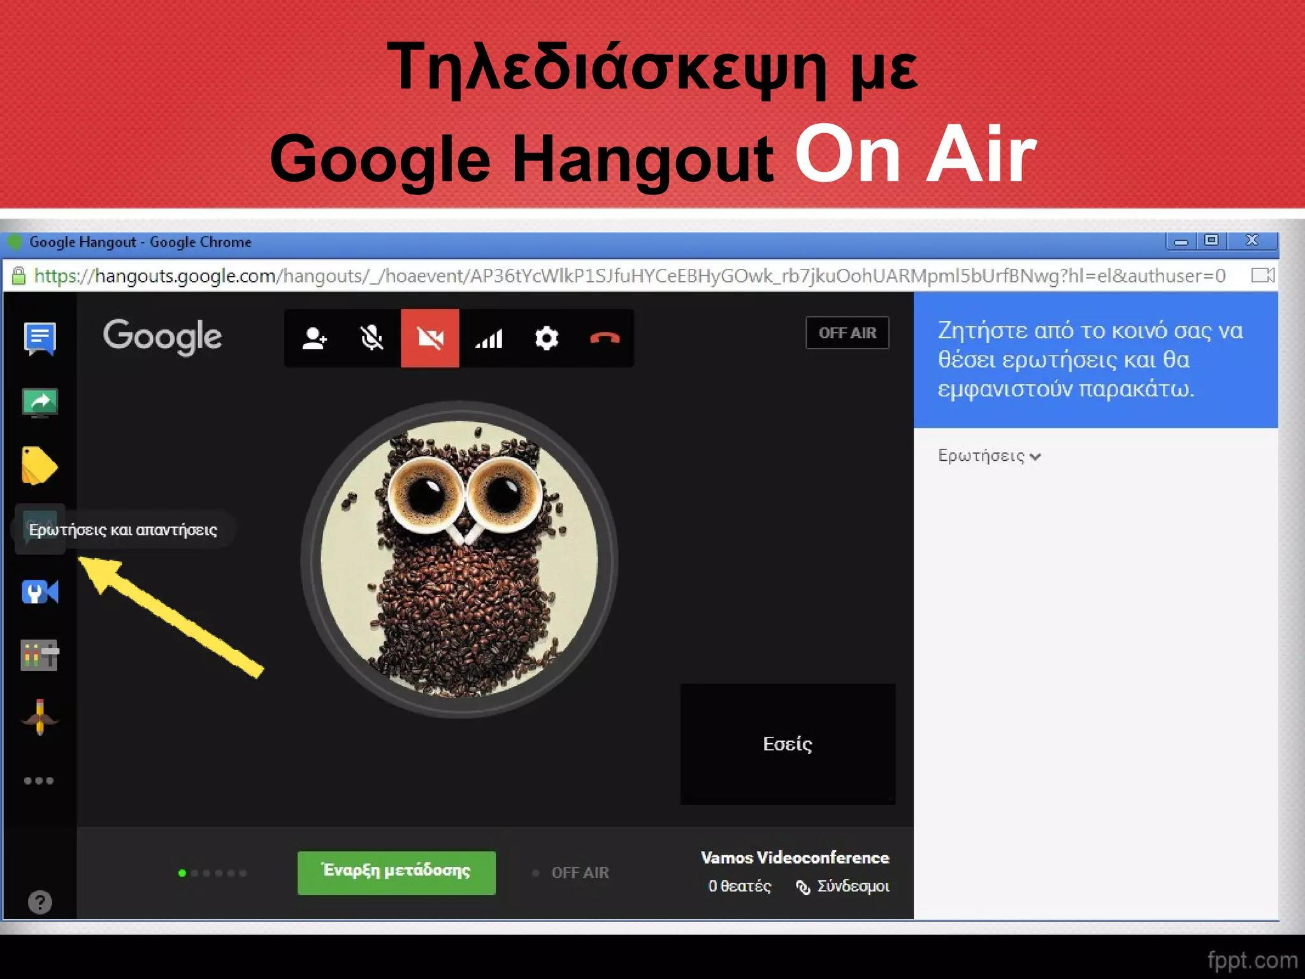Click the OFF AIR status badge at the top

click(847, 333)
